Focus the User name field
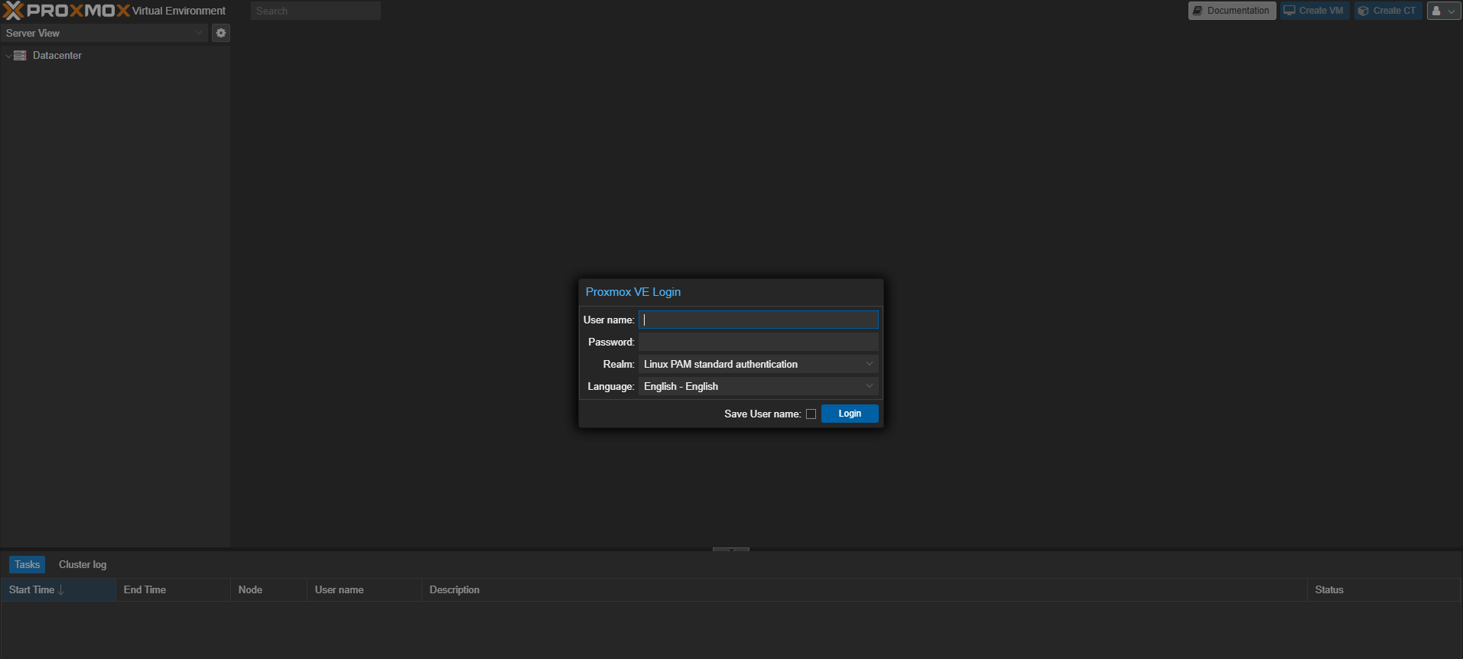 point(758,320)
